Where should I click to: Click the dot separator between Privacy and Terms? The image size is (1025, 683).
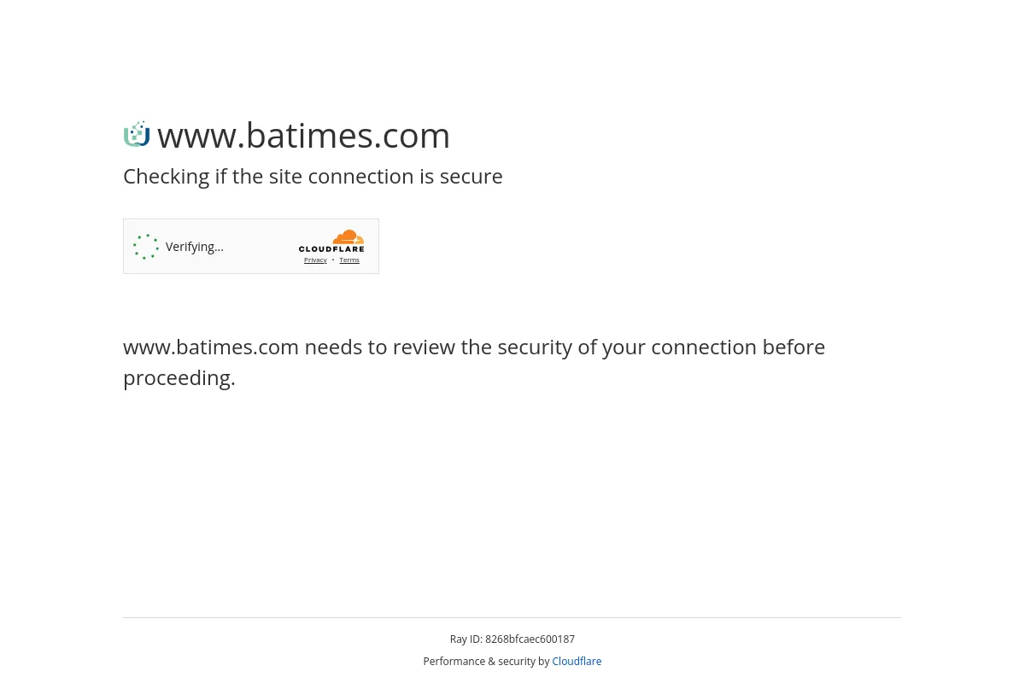[x=333, y=260]
